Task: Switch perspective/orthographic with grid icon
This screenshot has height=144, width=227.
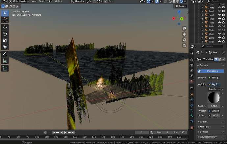Action: (x=184, y=46)
